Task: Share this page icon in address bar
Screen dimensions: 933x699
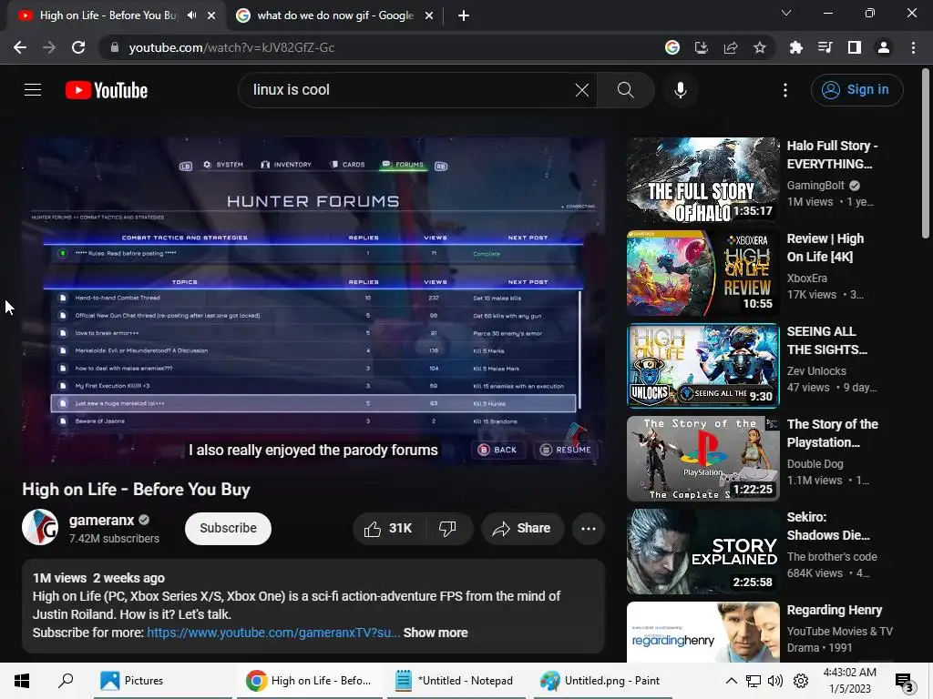Action: 731,47
